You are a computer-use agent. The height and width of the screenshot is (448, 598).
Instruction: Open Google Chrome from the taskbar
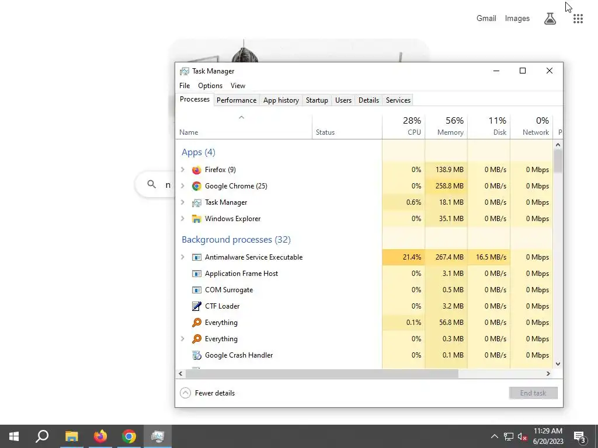point(129,436)
